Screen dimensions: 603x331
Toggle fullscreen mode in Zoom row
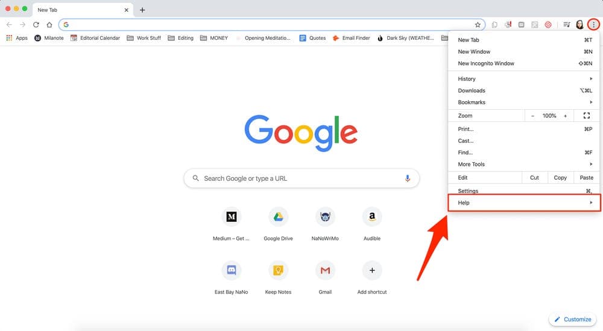pyautogui.click(x=587, y=115)
